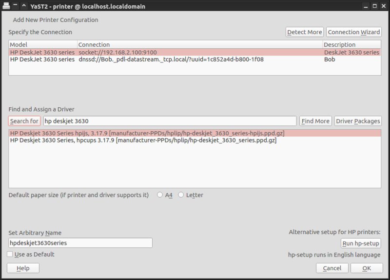Enable Use as Default checkbox

(10, 254)
